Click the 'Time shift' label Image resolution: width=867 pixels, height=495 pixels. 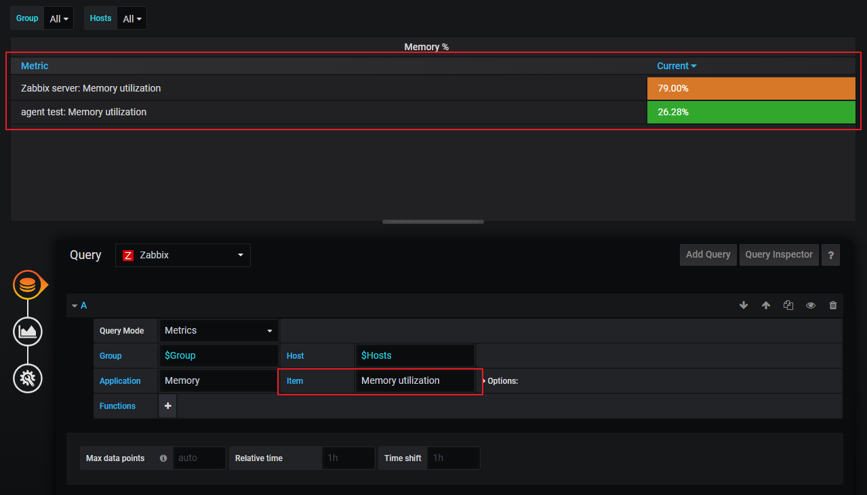403,458
